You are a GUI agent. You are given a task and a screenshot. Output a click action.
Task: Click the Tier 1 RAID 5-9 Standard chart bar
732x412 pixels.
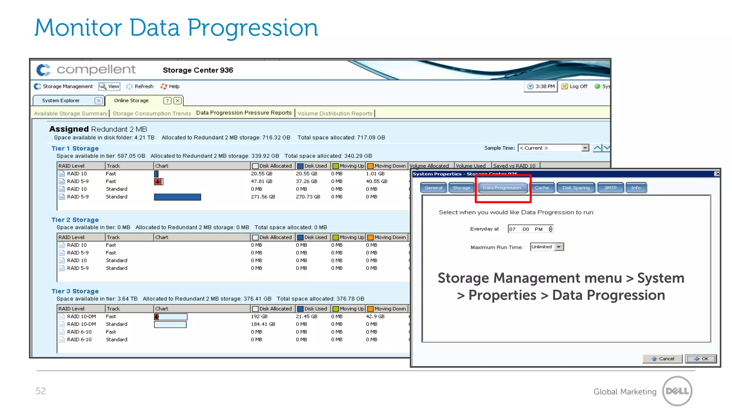tap(177, 197)
